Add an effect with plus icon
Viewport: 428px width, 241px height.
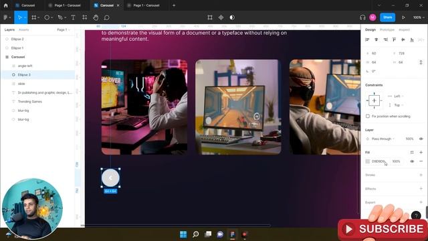(421, 189)
